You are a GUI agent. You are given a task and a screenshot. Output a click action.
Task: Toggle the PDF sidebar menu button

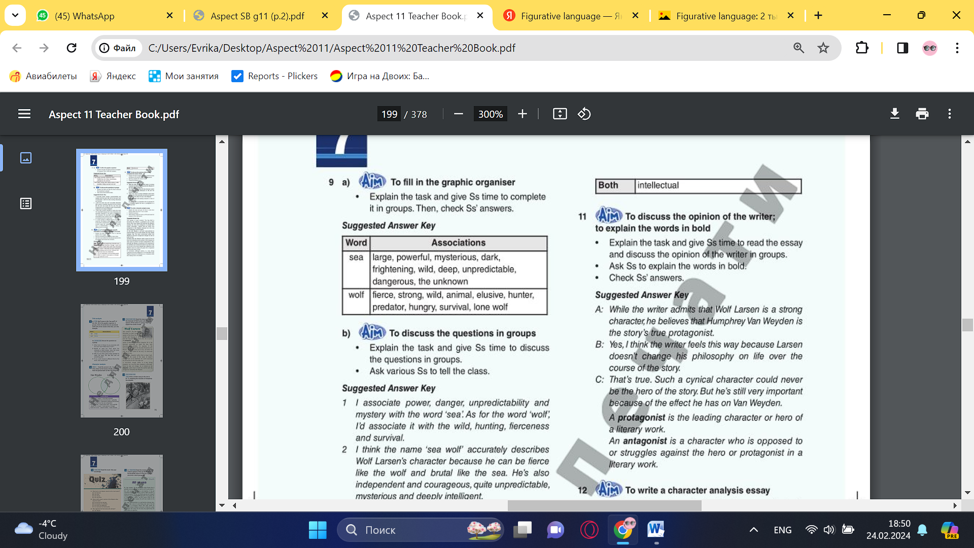click(x=24, y=114)
